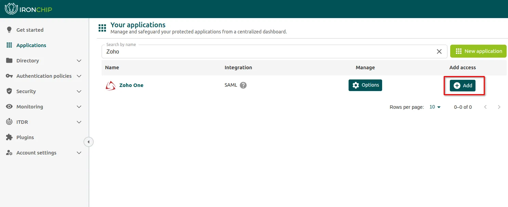Expand the Monitoring section chevron

[x=79, y=107]
